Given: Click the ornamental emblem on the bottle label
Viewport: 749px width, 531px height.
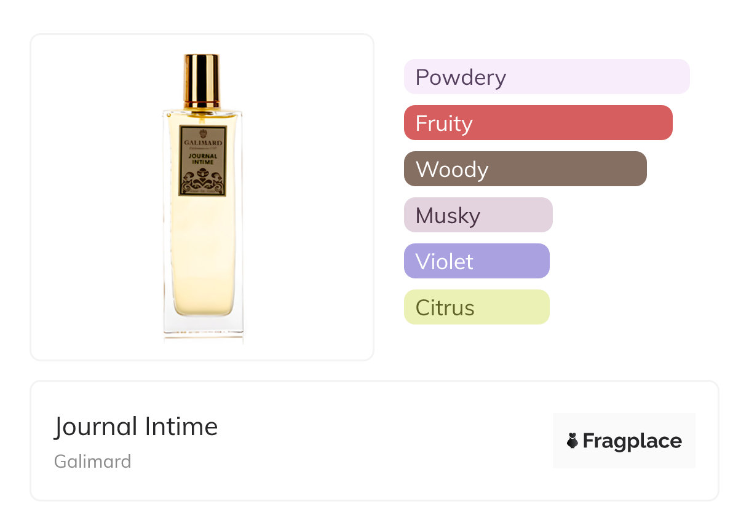Looking at the screenshot, I should (x=202, y=181).
